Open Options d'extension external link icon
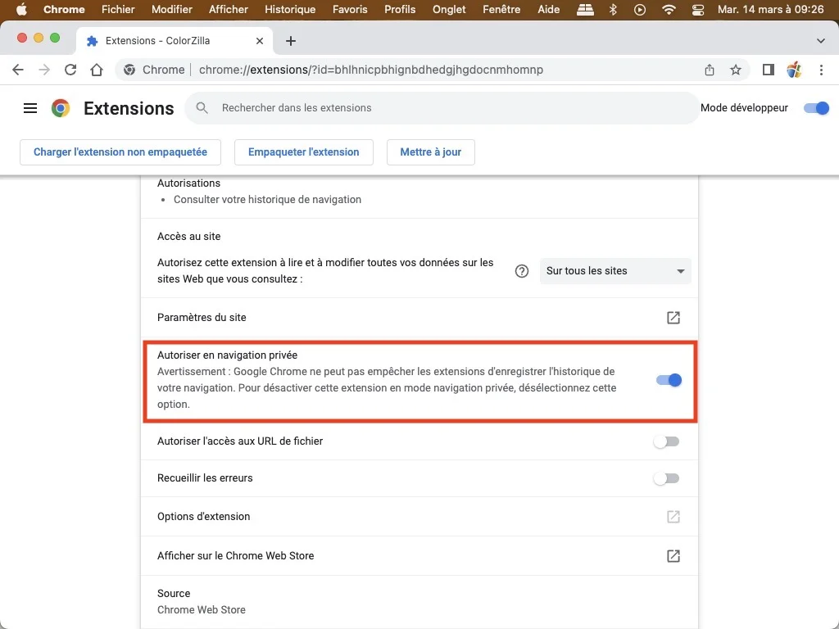 [673, 517]
